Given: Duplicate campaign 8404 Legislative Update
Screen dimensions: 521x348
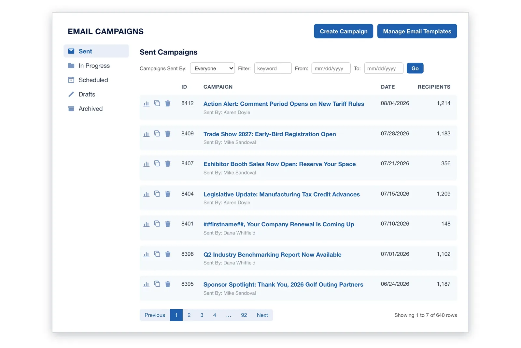Looking at the screenshot, I should 157,194.
